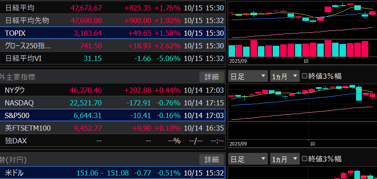Expand the 日足 dropdown in the 替(対円) row
The width and height of the screenshot is (377, 179).
click(x=247, y=159)
